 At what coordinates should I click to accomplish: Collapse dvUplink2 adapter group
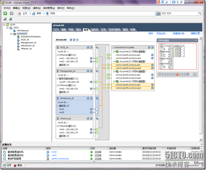[114, 62]
